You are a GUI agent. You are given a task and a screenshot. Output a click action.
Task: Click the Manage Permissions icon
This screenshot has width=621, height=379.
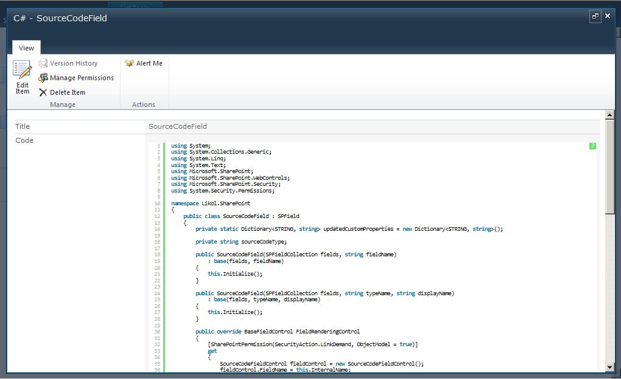click(x=43, y=78)
